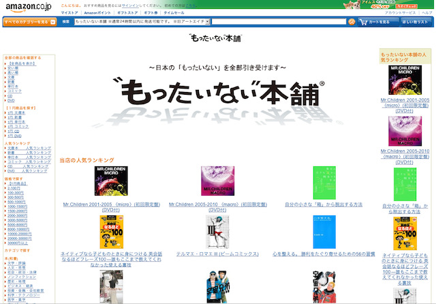Open the 1円 文庫本 link
The image size is (436, 304).
[16, 112]
